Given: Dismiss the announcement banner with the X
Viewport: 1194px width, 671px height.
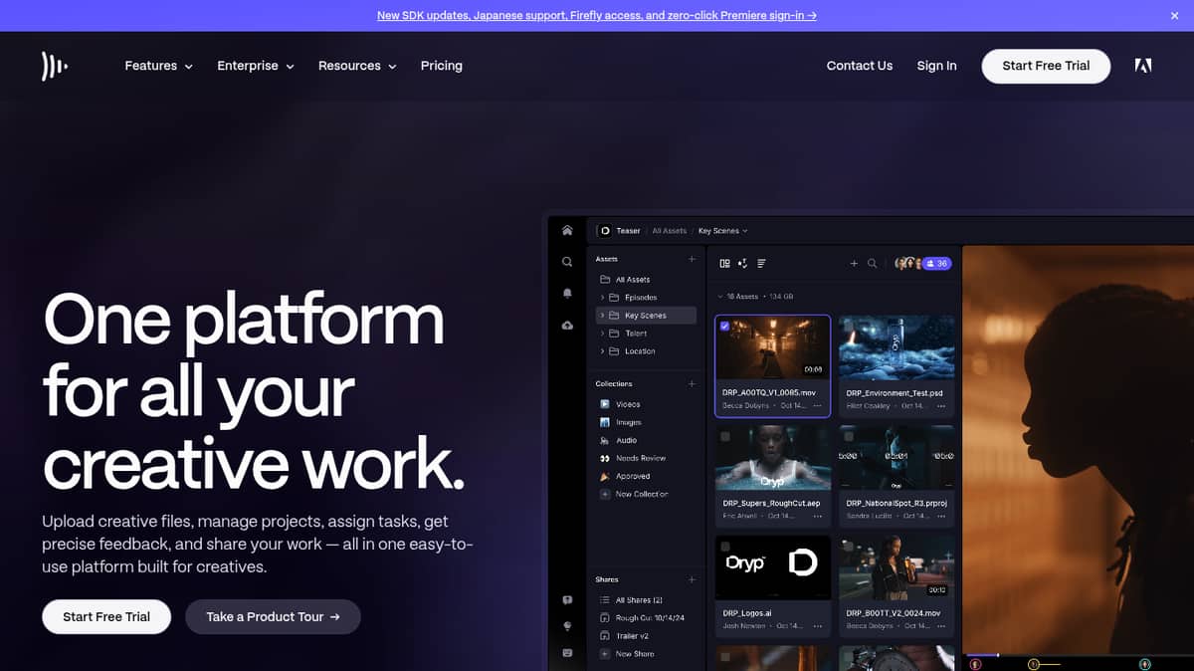Looking at the screenshot, I should (x=1174, y=16).
